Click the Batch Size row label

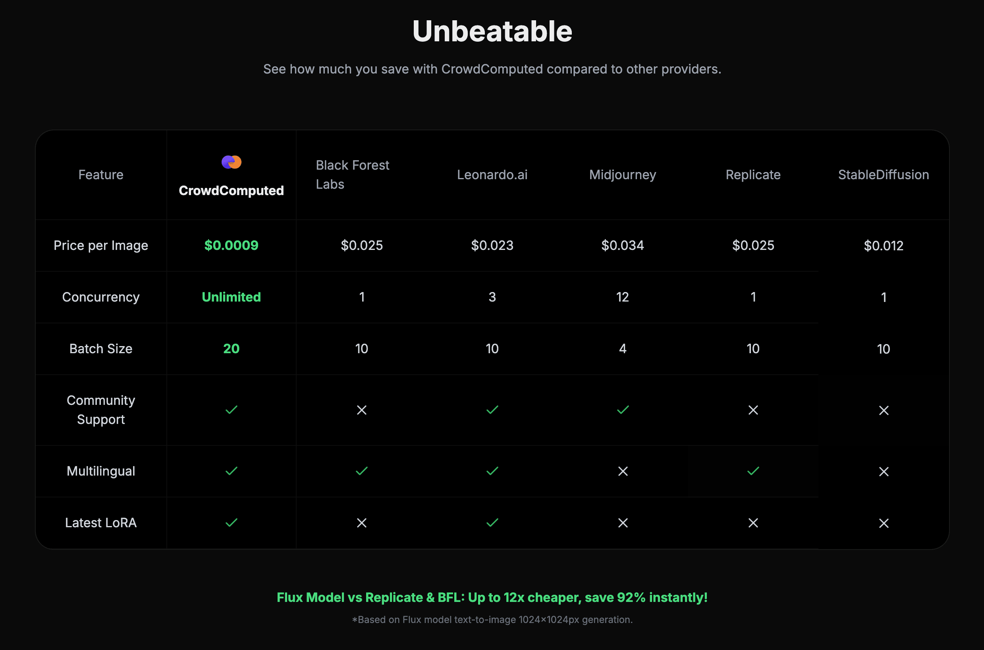pos(101,348)
